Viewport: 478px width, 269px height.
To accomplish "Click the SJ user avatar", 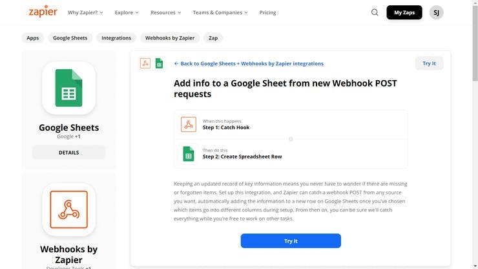I will pyautogui.click(x=437, y=12).
